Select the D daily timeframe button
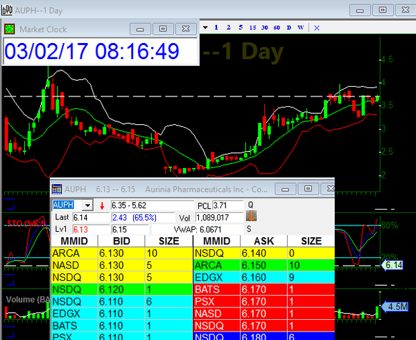The width and height of the screenshot is (416, 340). tap(289, 28)
